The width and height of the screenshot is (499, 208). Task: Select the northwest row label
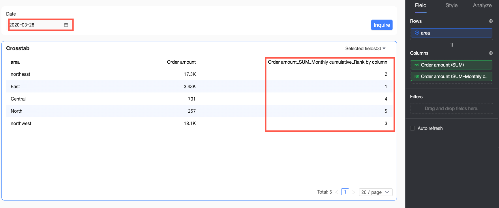tap(21, 124)
